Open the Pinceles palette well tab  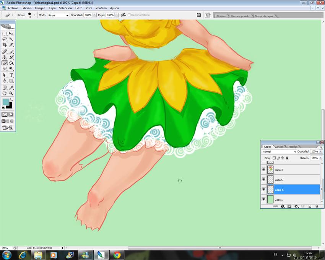221,16
